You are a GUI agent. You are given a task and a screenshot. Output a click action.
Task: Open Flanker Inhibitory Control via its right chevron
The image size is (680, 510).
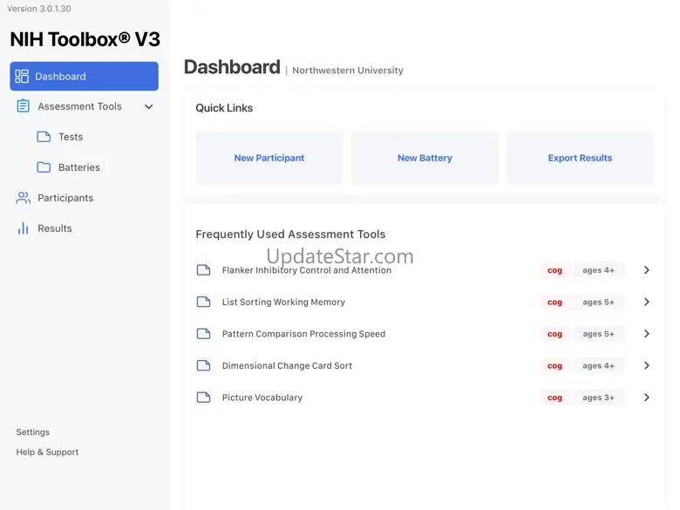[647, 270]
